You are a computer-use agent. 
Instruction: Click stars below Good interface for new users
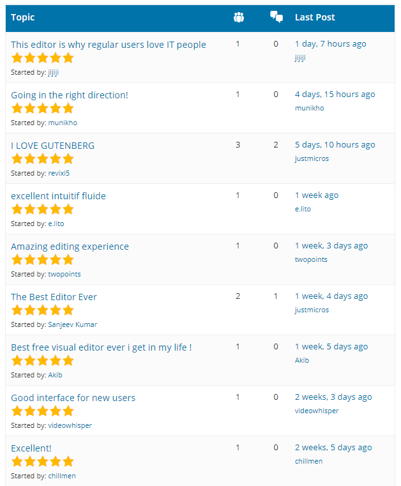[x=42, y=411]
